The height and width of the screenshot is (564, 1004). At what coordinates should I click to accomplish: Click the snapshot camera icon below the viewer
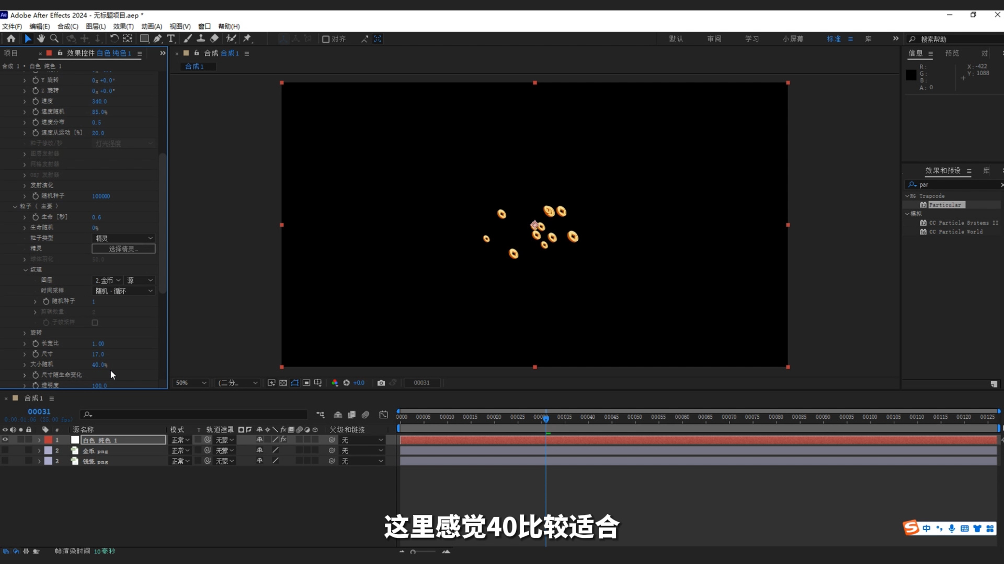(381, 383)
